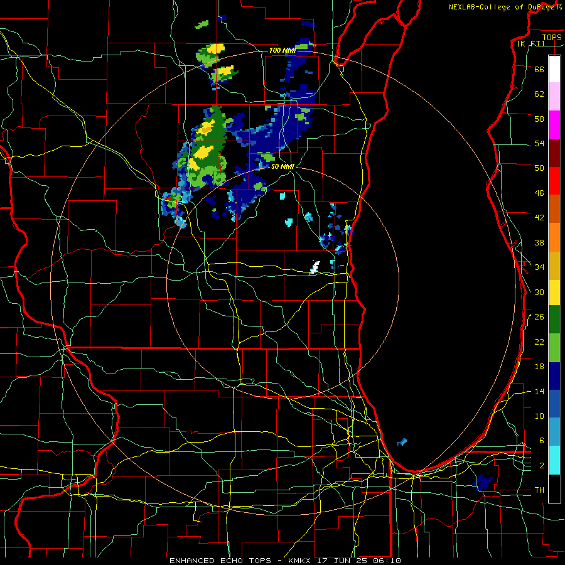This screenshot has width=565, height=565.
Task: Click the 38 legend label
Action: (539, 242)
